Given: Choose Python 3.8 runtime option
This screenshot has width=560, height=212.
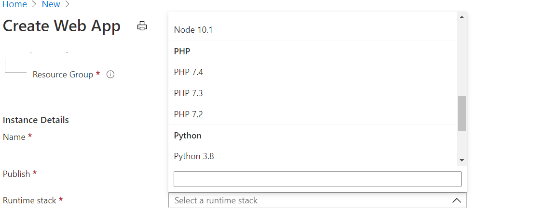Looking at the screenshot, I should click(194, 156).
